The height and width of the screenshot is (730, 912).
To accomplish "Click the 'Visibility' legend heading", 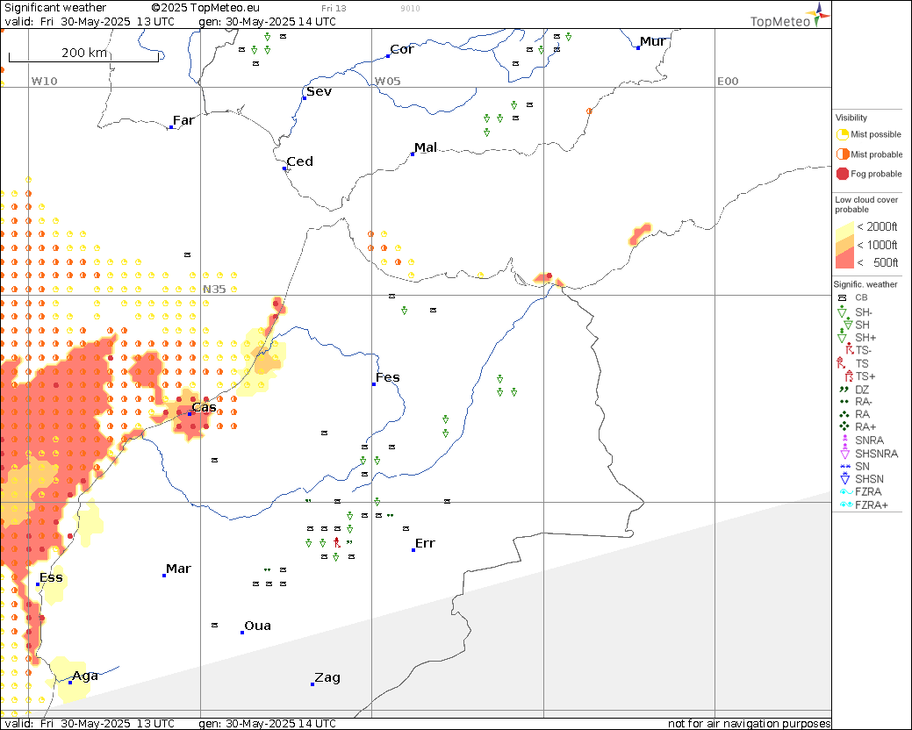I will coord(851,118).
